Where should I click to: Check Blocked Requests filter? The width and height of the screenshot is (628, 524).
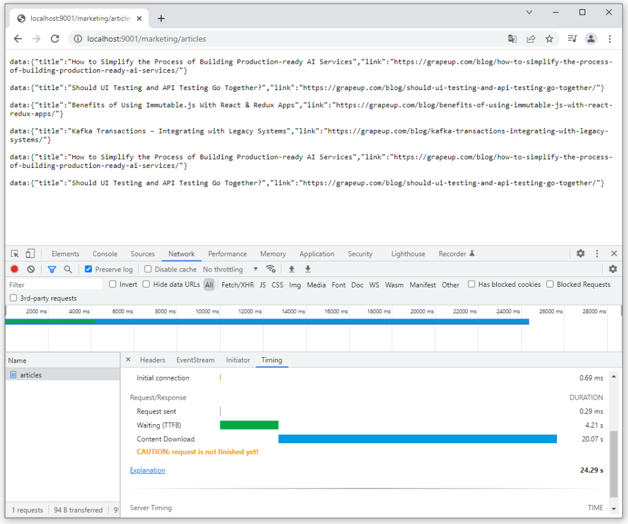(x=550, y=284)
